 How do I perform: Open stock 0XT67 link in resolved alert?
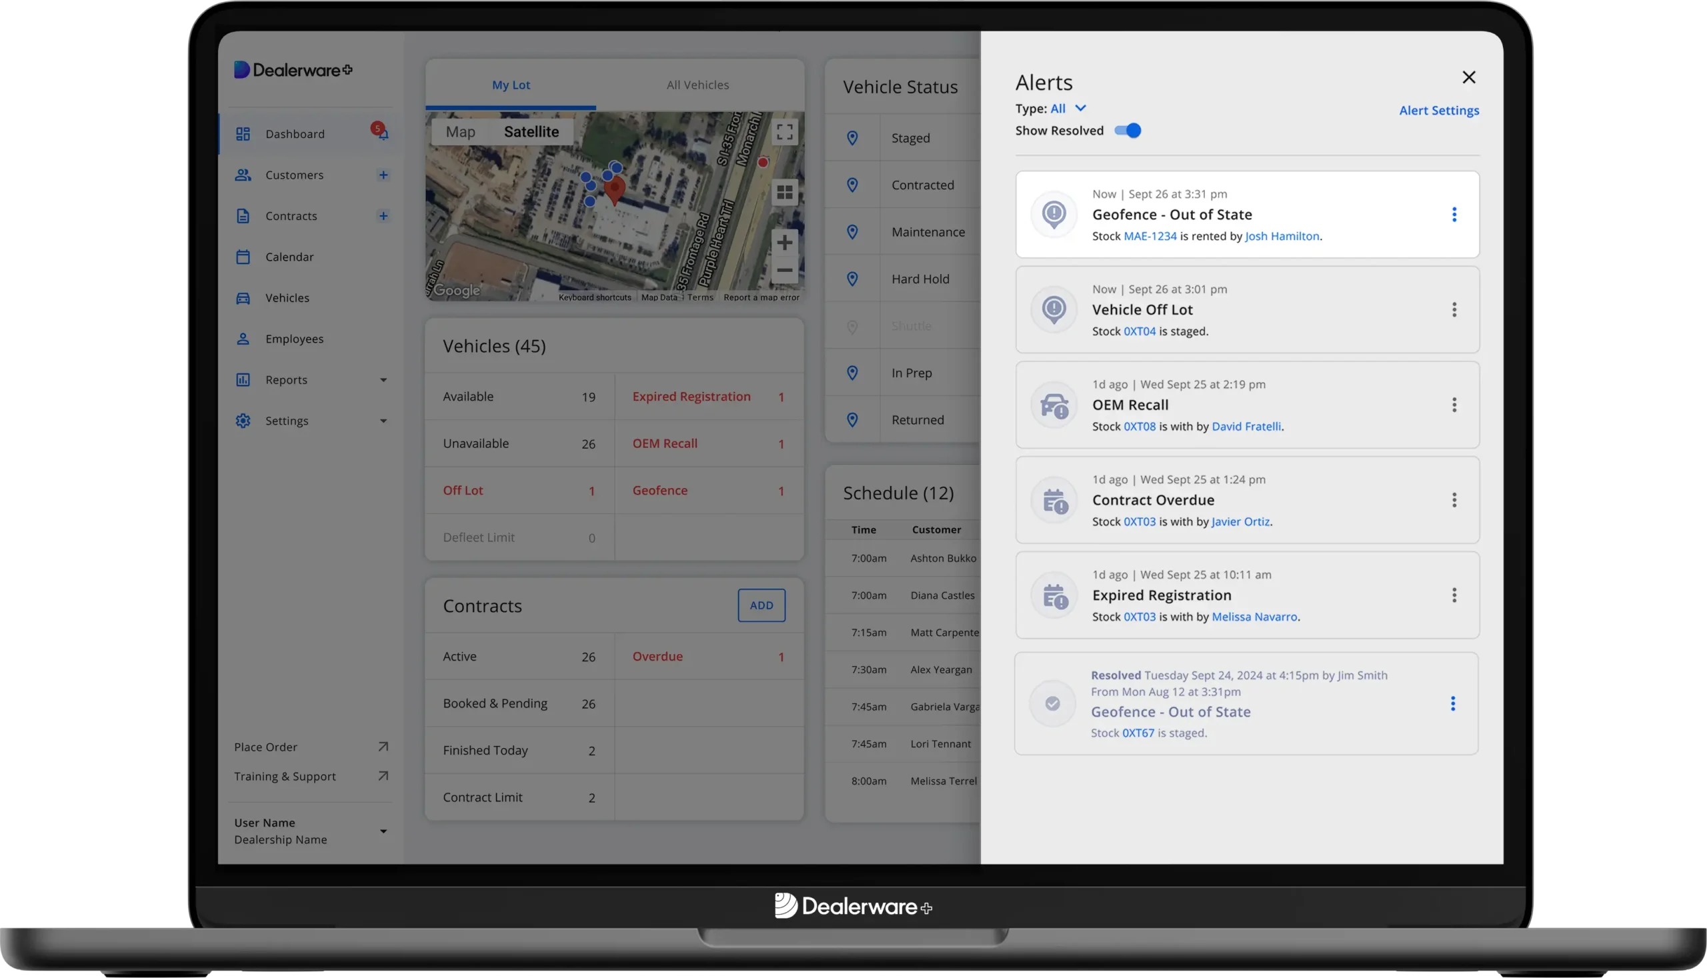(x=1138, y=733)
